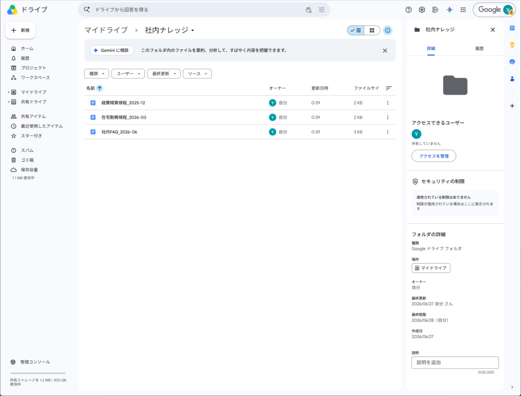Open more actions for 経費精算規程_2025-12
The width and height of the screenshot is (521, 396).
[x=387, y=103]
